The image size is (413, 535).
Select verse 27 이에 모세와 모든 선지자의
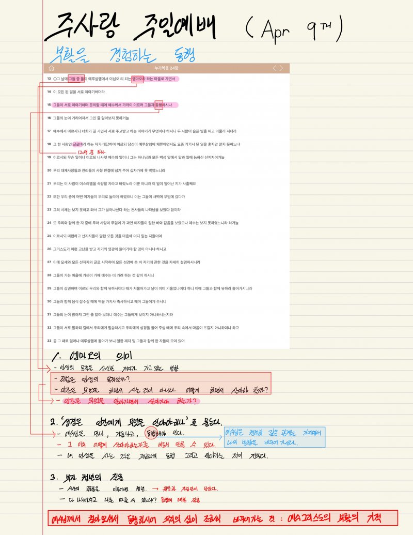click(124, 262)
